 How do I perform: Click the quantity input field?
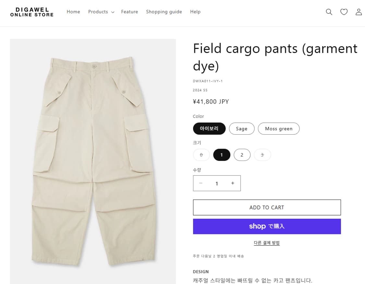[217, 183]
